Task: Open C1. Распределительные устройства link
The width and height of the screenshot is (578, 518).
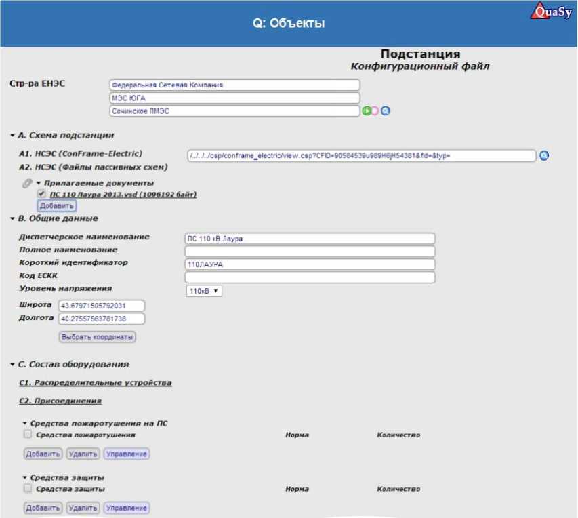Action: 96,382
